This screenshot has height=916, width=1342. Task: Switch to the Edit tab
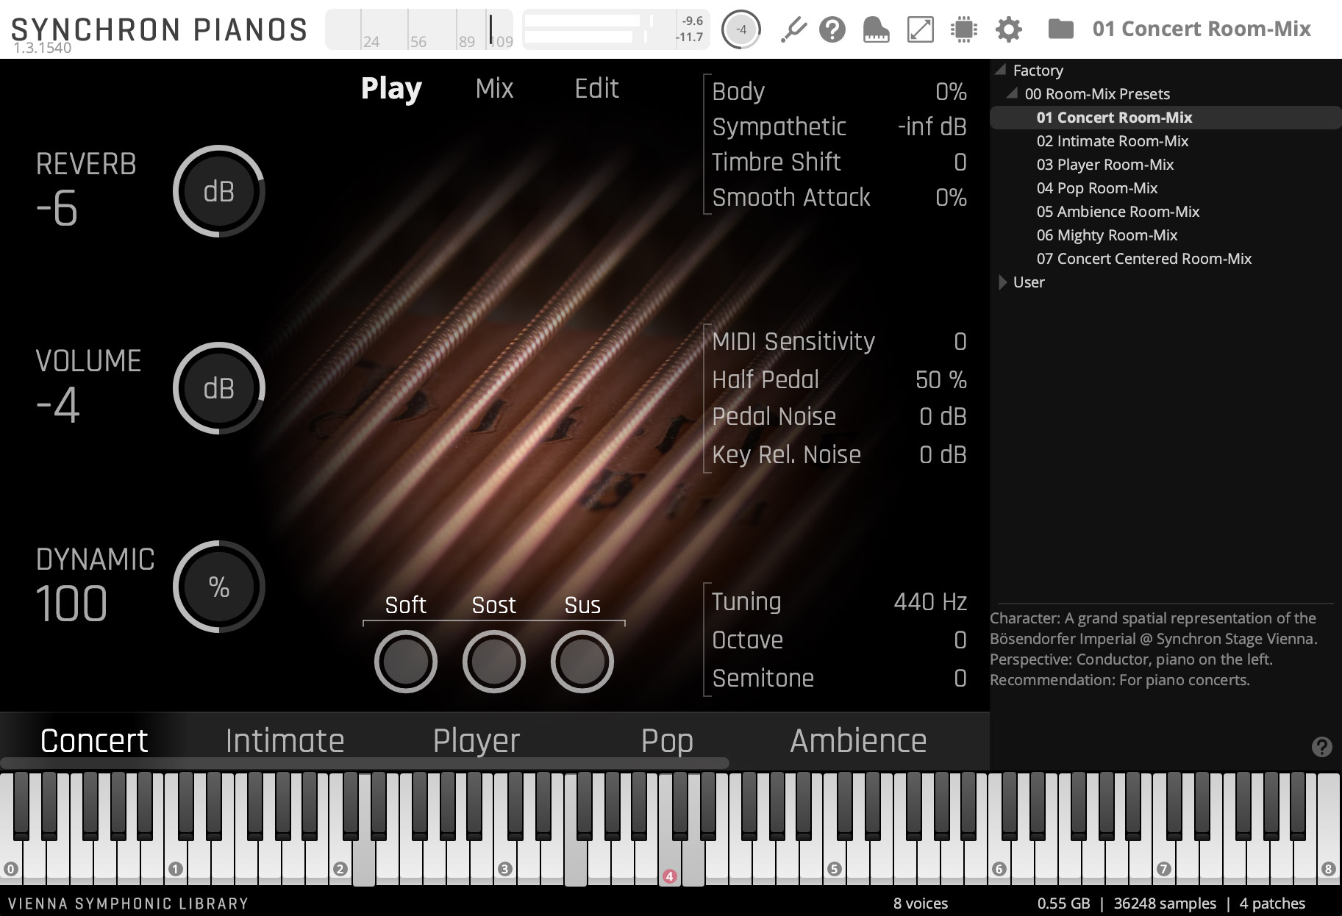(x=596, y=89)
